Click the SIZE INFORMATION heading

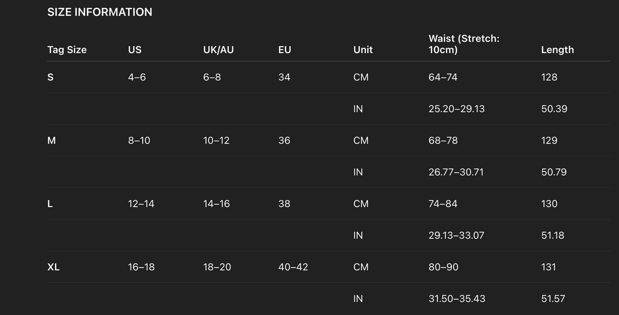[x=99, y=12]
